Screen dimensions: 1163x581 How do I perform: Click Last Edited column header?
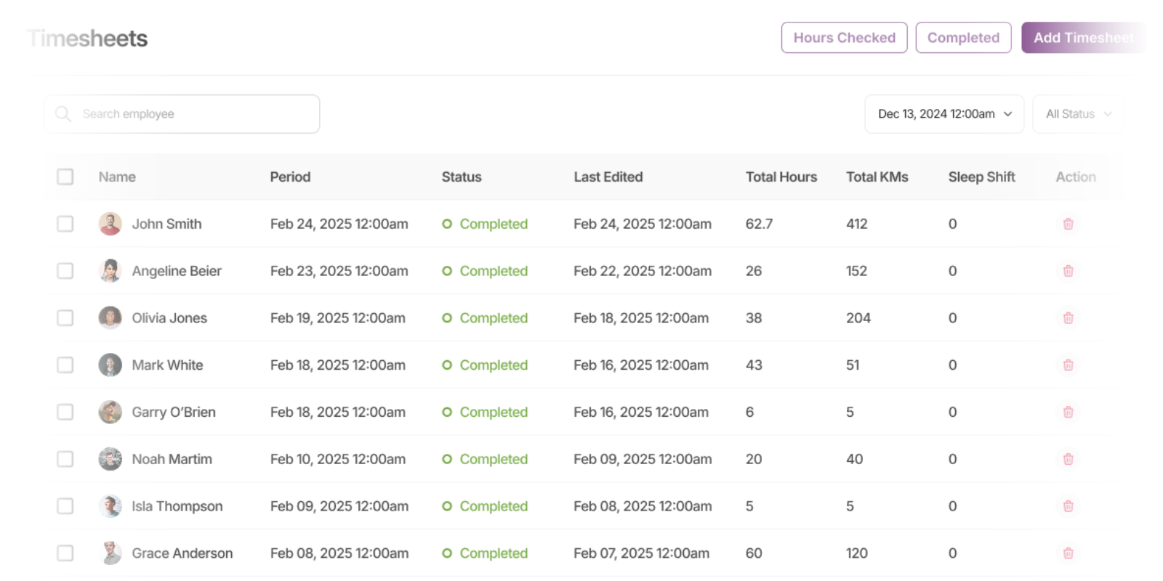click(x=608, y=176)
